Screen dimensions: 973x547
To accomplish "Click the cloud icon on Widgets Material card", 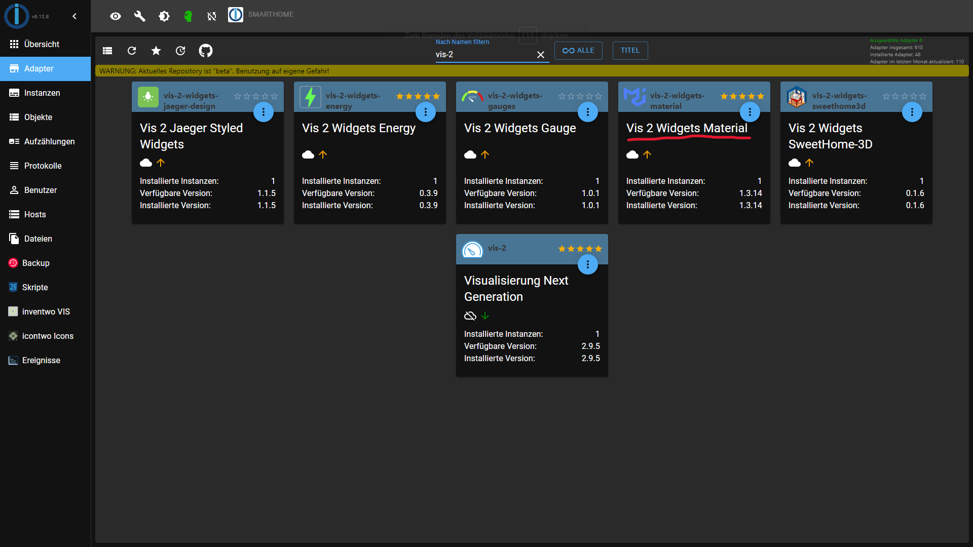I will 632,154.
